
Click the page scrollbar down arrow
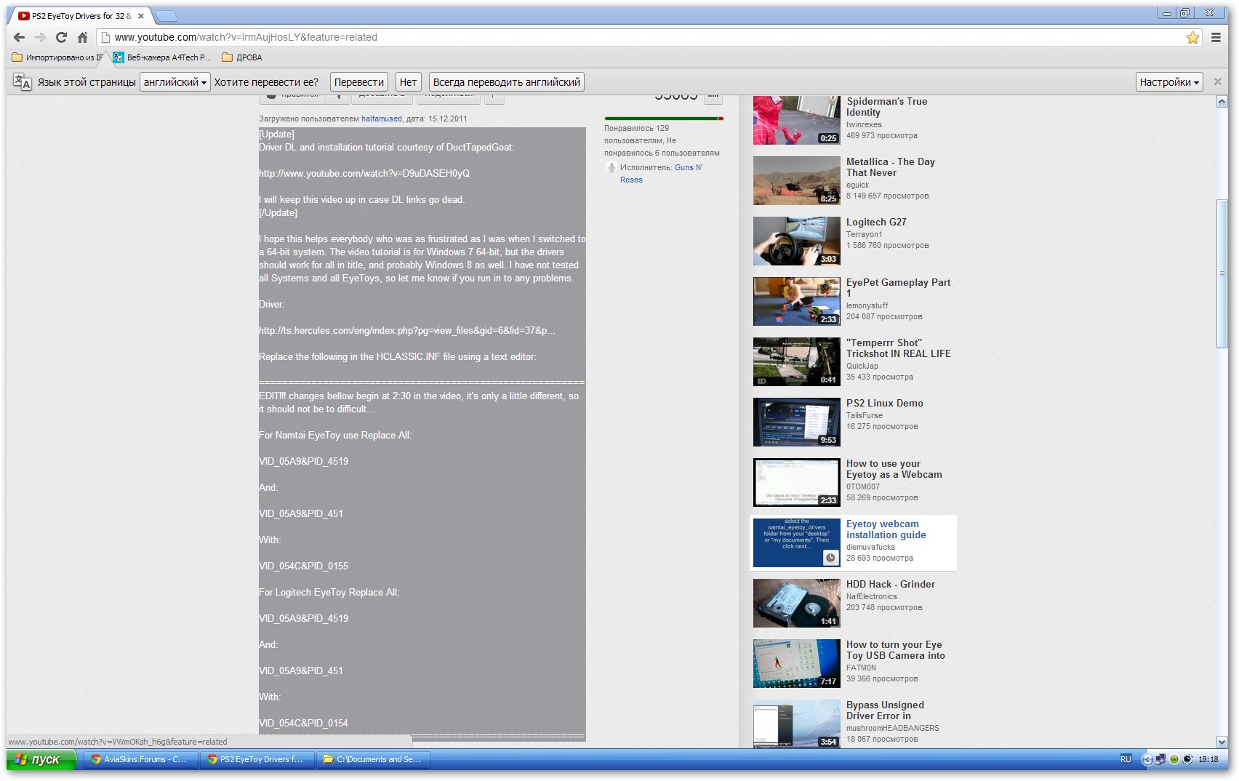1222,742
